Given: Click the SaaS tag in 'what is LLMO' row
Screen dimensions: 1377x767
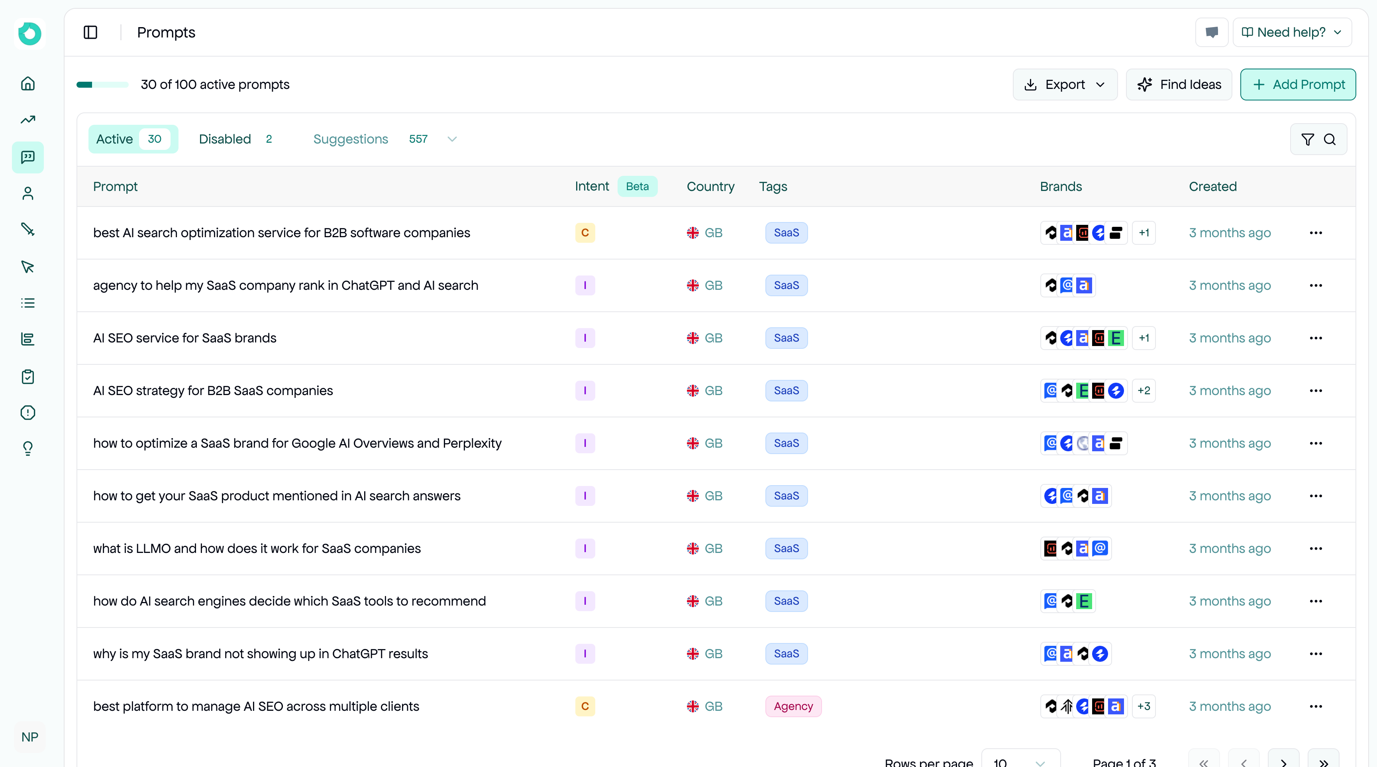Looking at the screenshot, I should pos(787,549).
